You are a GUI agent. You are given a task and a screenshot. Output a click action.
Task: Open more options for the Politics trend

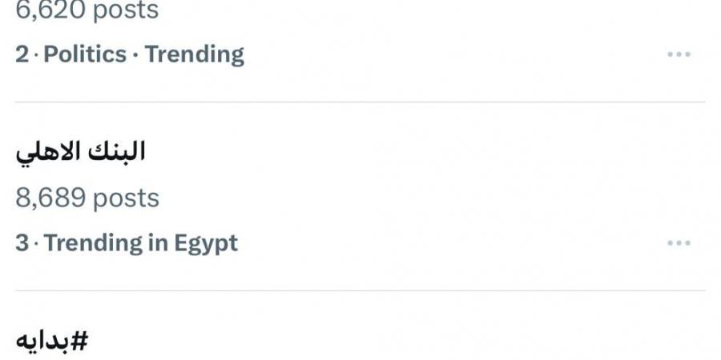point(679,54)
